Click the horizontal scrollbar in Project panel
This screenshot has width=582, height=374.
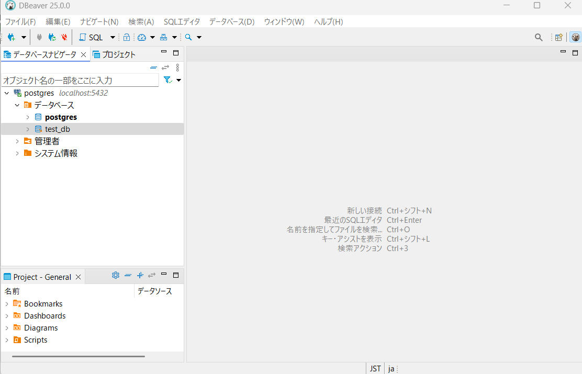(x=79, y=356)
